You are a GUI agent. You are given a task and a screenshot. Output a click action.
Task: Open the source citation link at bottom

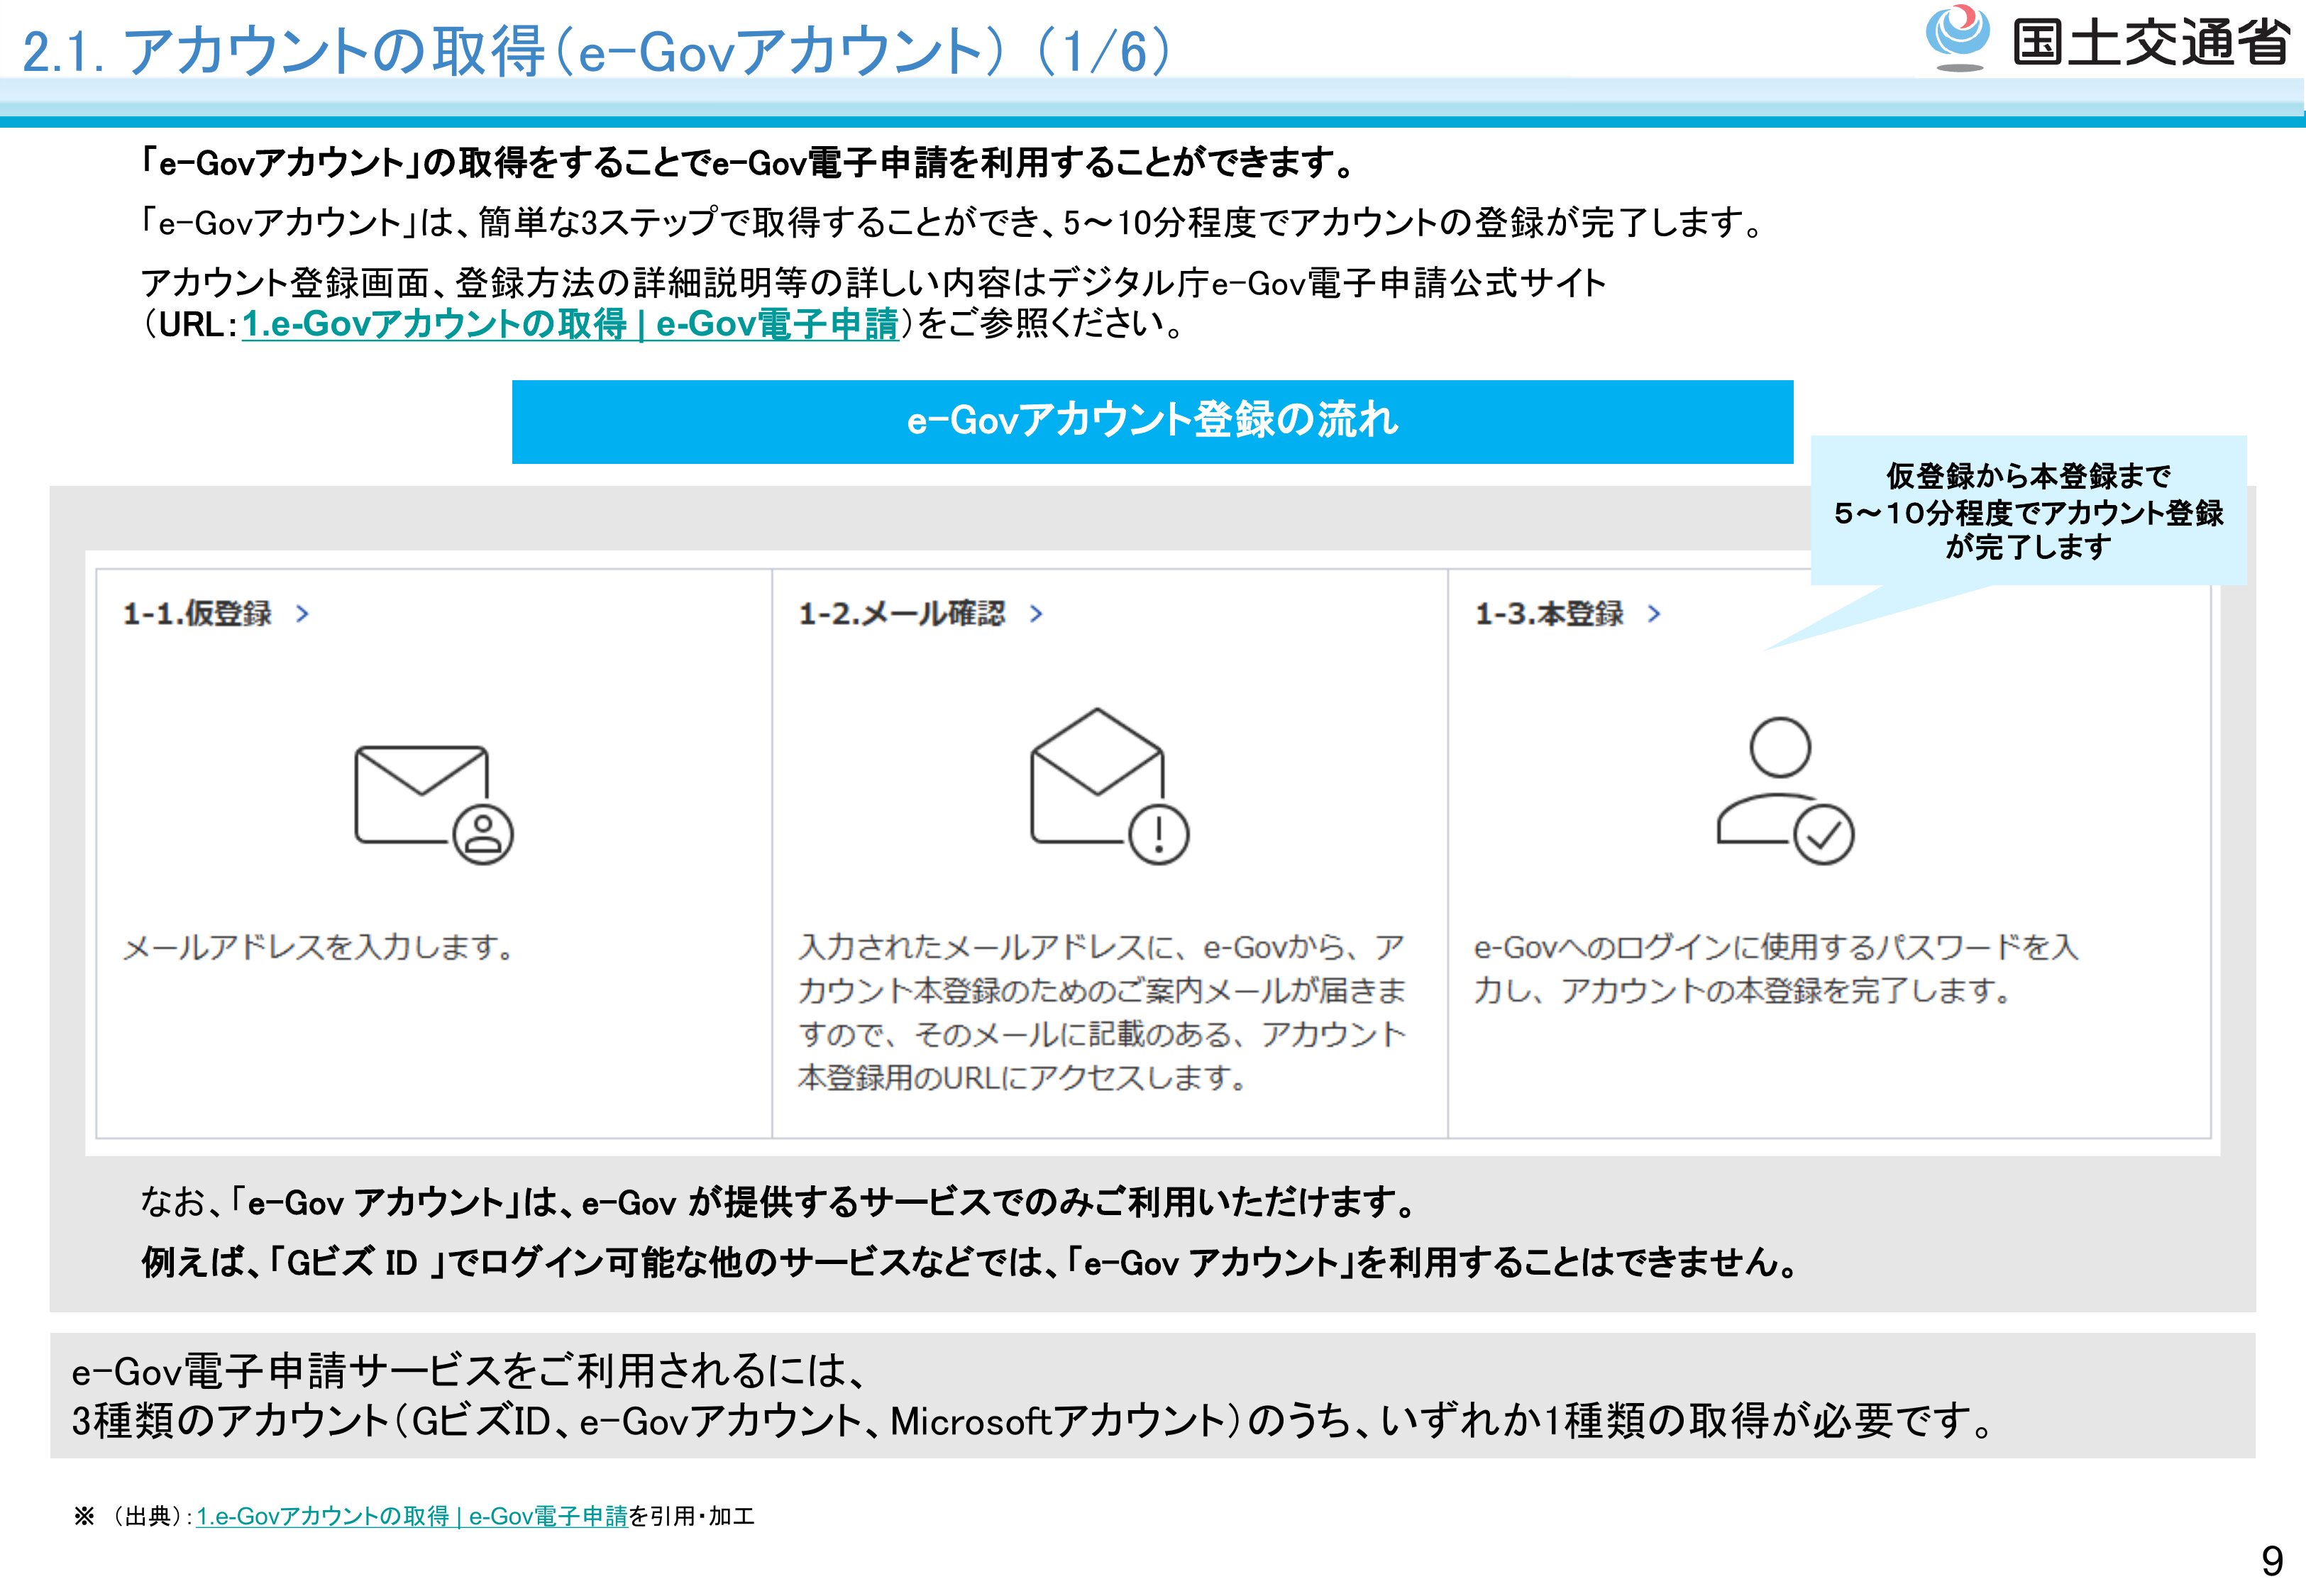(x=411, y=1516)
